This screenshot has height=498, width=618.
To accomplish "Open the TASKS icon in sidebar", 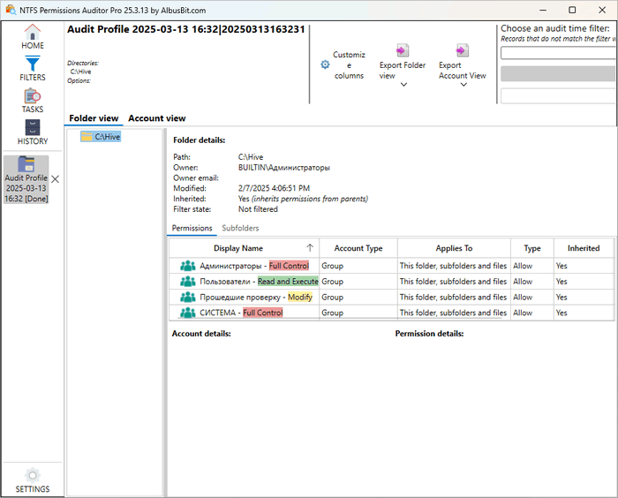I will click(x=33, y=97).
